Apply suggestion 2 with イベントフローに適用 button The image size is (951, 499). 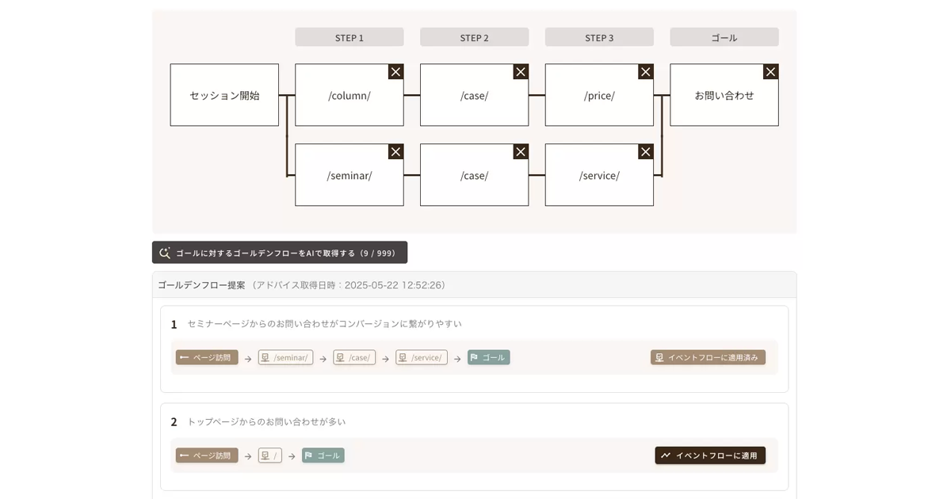pyautogui.click(x=710, y=455)
